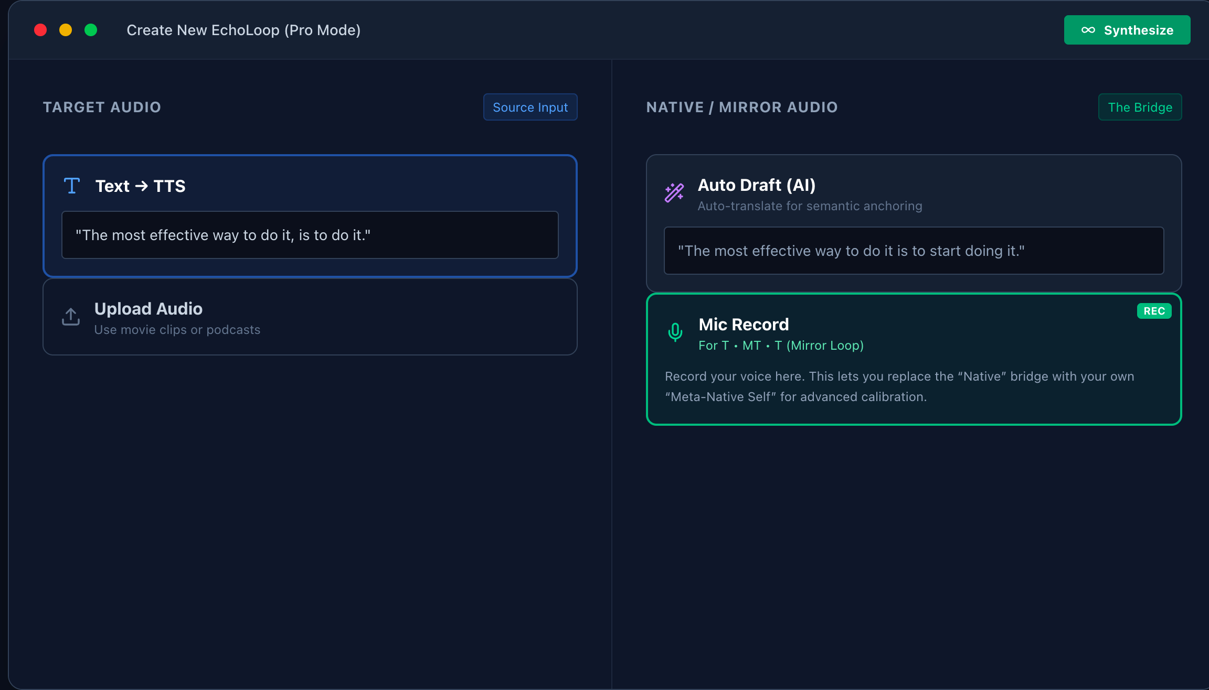Click the REC badge icon on Mic Record
1209x690 pixels.
1154,310
